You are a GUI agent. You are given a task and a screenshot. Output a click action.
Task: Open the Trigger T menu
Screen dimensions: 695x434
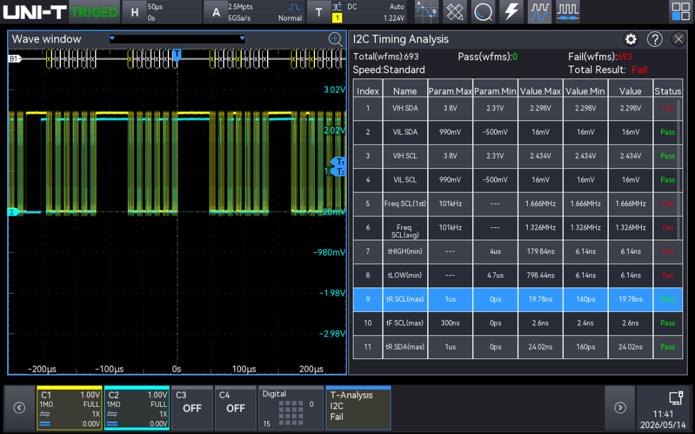tap(319, 12)
